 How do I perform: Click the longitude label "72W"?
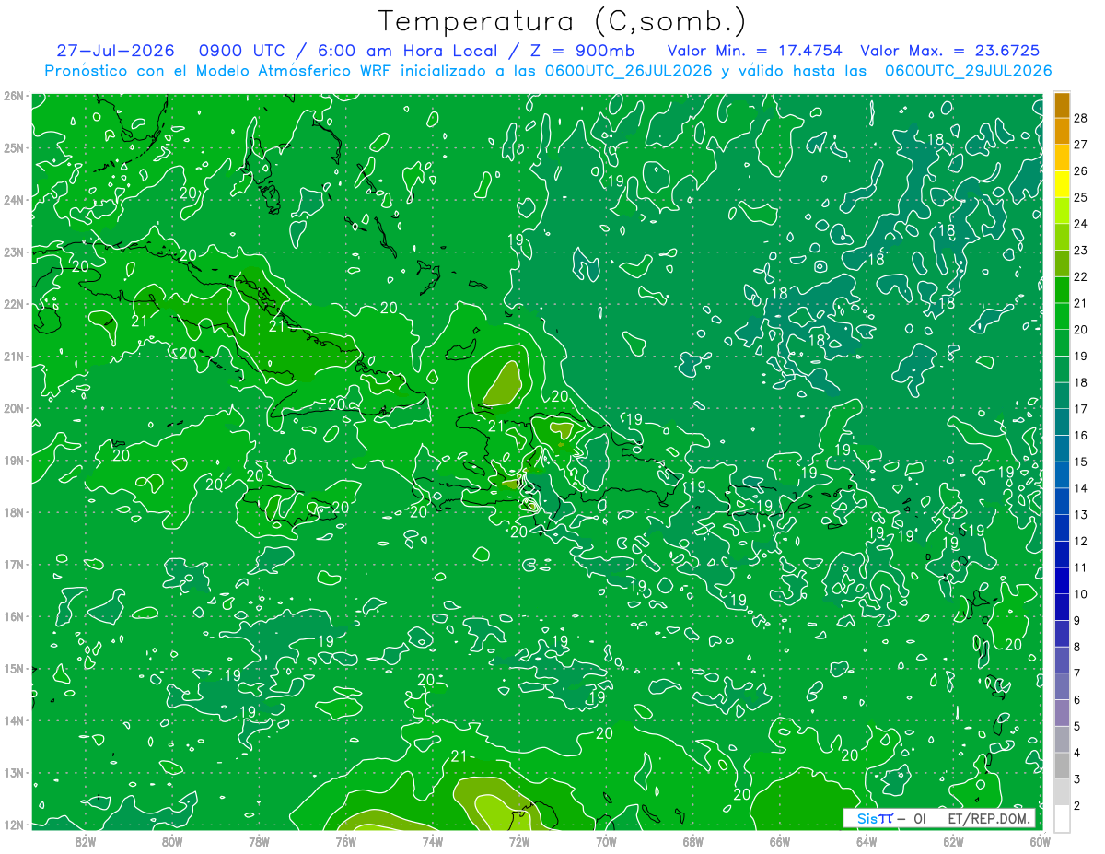point(519,841)
